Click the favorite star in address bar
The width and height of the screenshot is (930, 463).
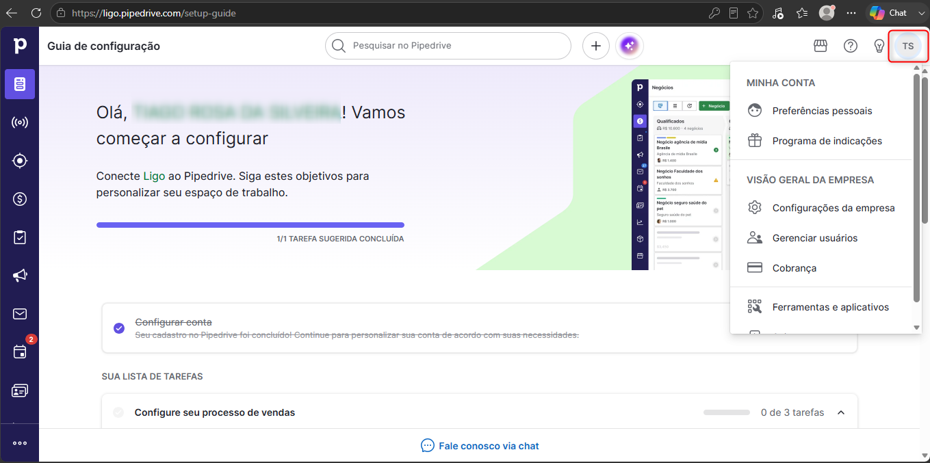[x=753, y=13]
